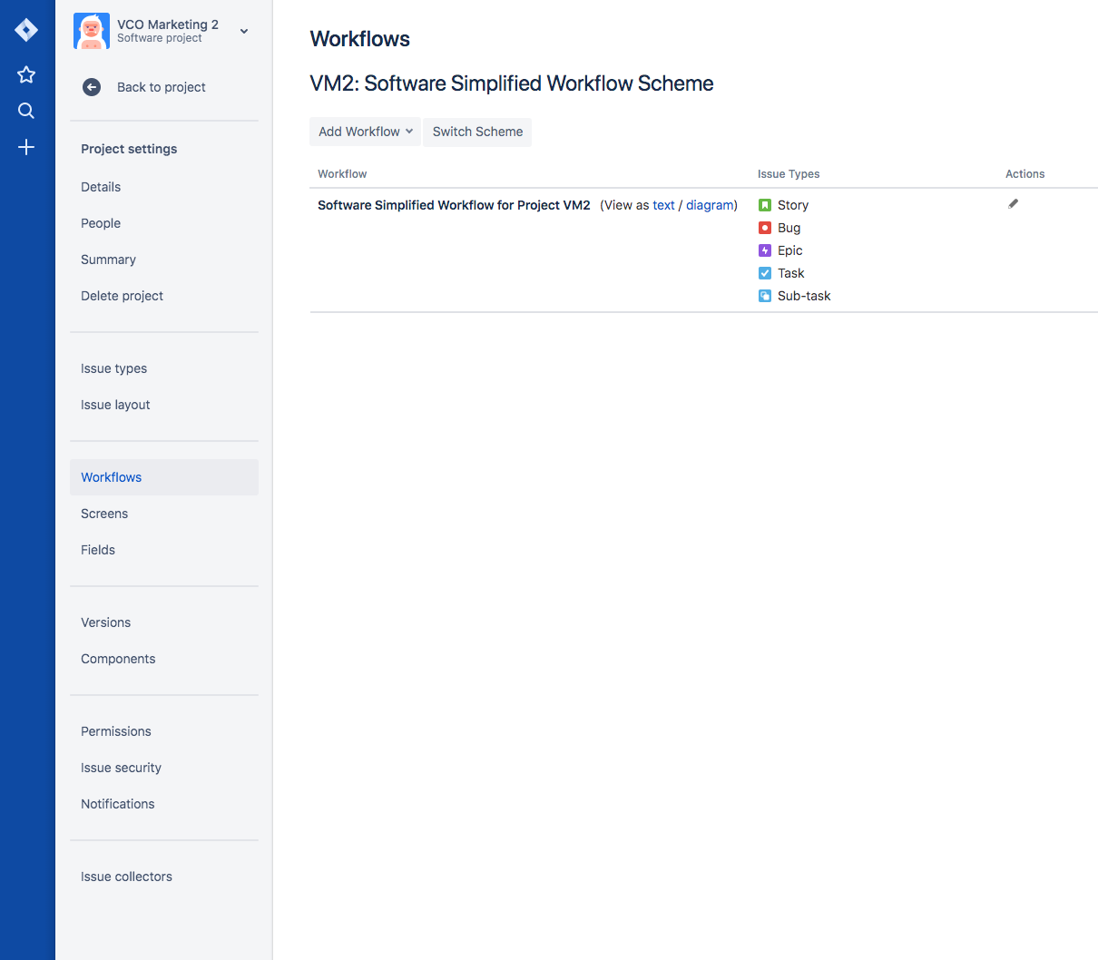Screen dimensions: 1098x960
Task: Open Issue types settings
Action: click(x=113, y=368)
